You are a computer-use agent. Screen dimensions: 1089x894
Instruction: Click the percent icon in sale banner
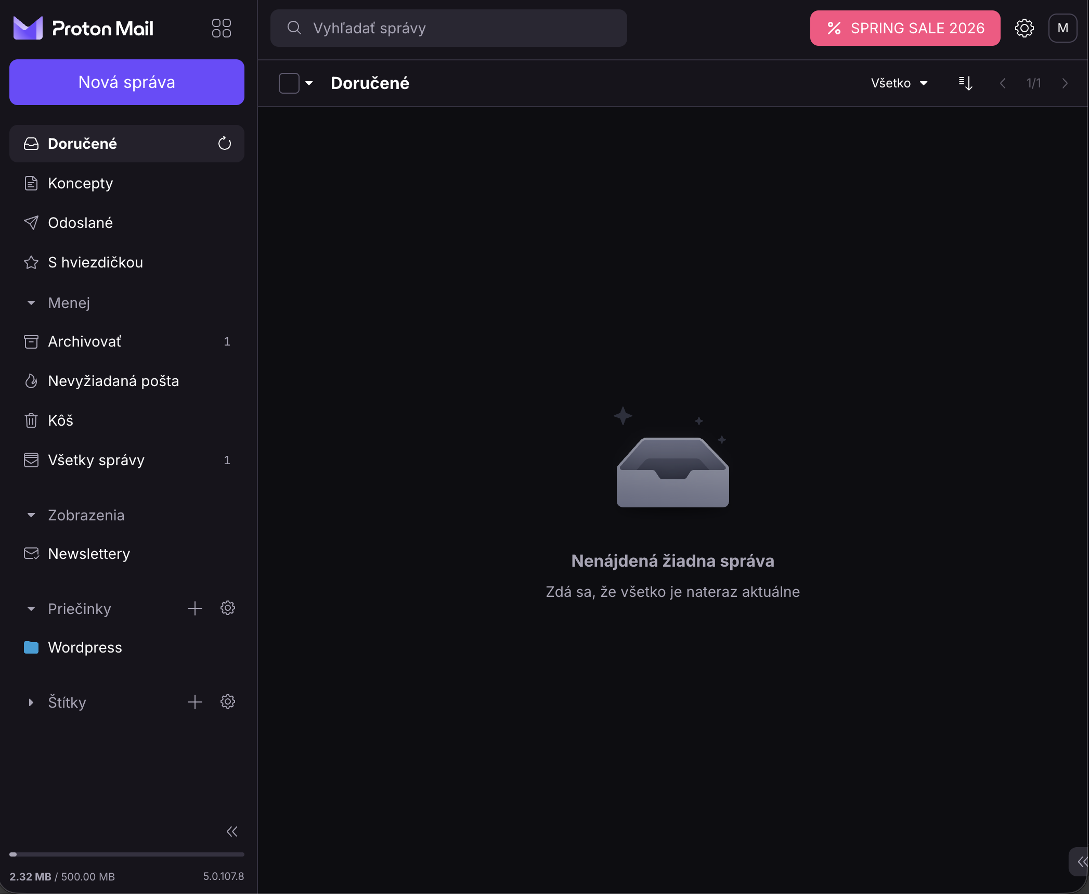pos(834,28)
